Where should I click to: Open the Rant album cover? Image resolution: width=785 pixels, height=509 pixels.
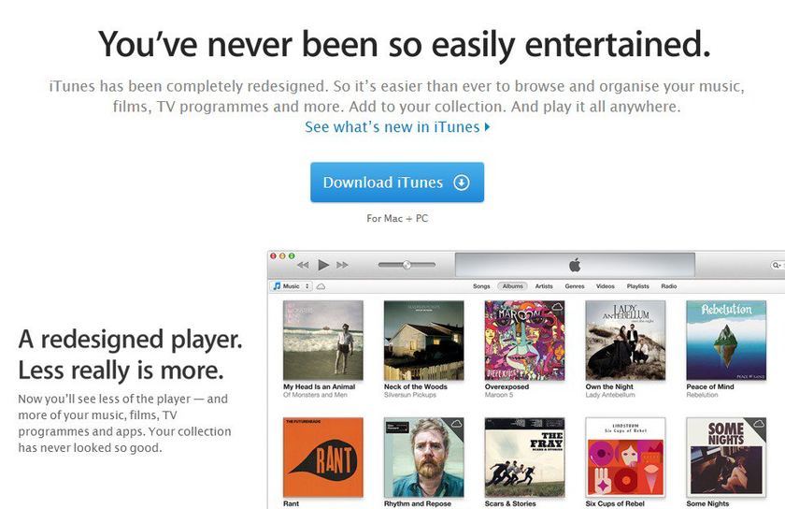click(323, 458)
